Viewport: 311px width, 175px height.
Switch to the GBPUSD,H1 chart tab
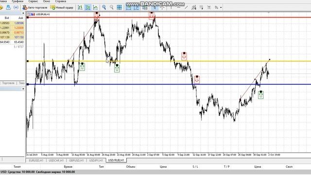(x=76, y=160)
